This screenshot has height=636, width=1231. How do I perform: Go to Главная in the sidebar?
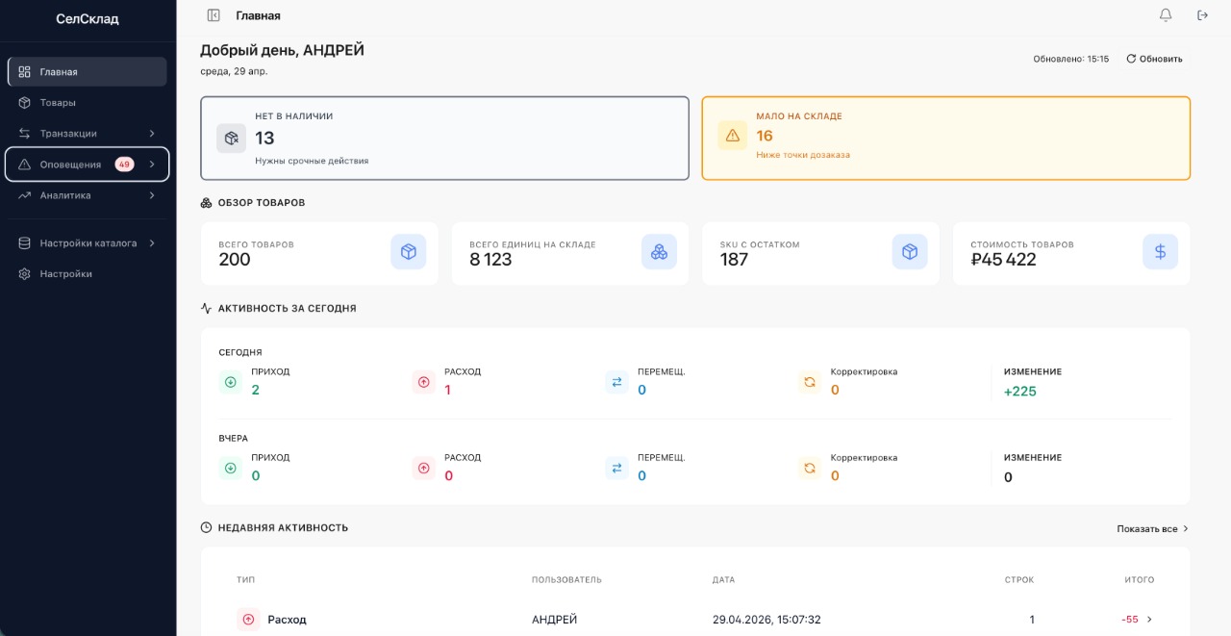59,72
